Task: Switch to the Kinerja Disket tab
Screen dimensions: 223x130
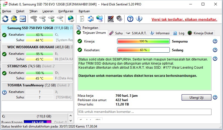Action: tap(201, 33)
